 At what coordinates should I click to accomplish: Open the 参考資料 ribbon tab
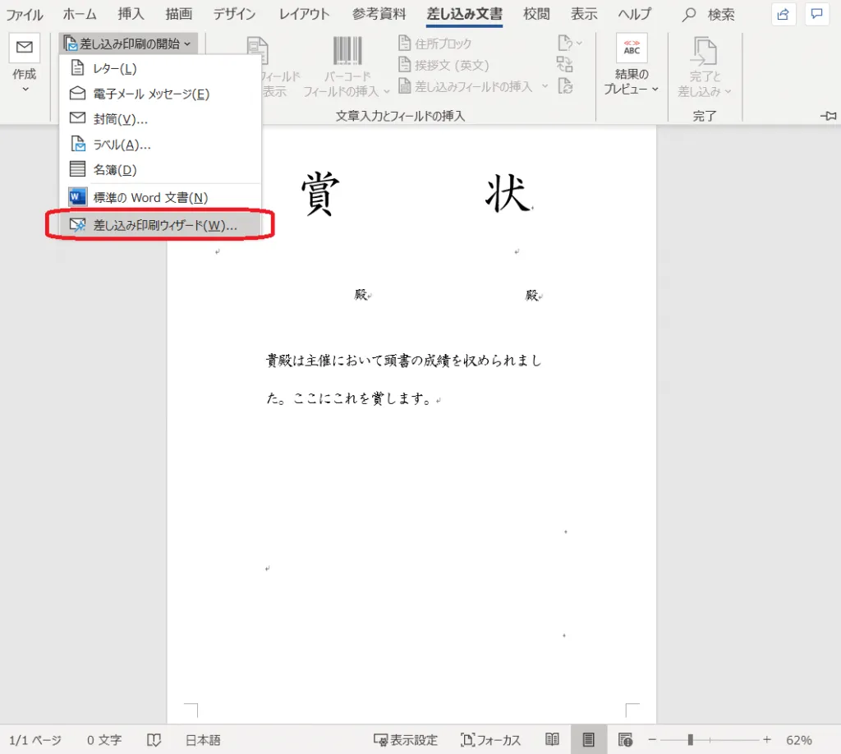point(379,14)
